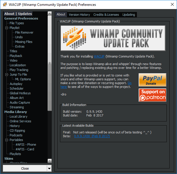Select the Skins heading
The image size is (177, 174).
(x=9, y=159)
